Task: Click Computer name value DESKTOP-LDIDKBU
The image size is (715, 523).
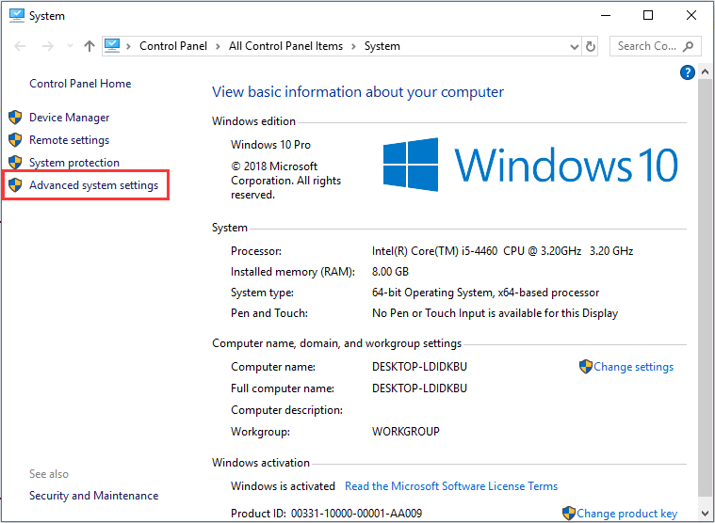Action: pos(419,367)
